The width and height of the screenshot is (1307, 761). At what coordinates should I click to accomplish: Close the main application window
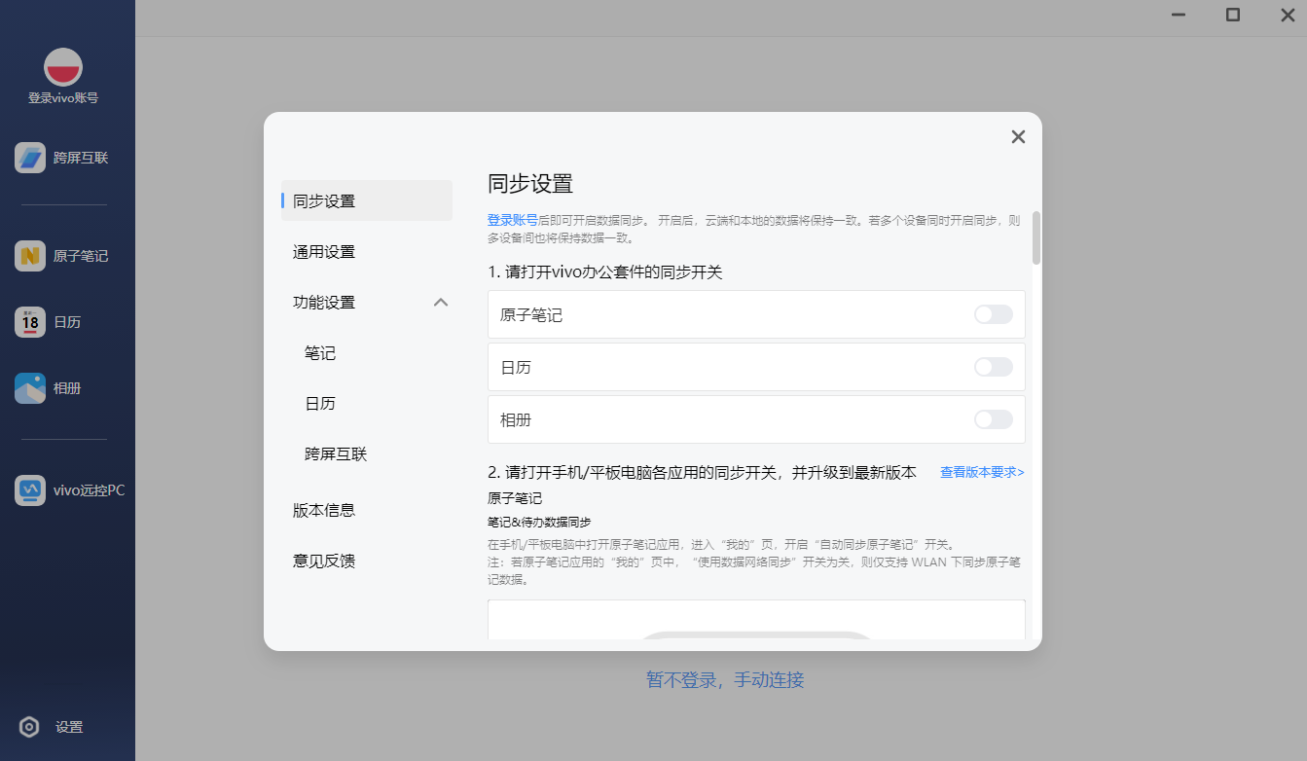click(x=1287, y=15)
